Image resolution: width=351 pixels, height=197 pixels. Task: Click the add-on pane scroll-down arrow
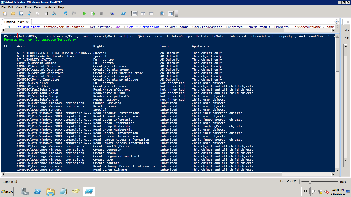point(346,160)
